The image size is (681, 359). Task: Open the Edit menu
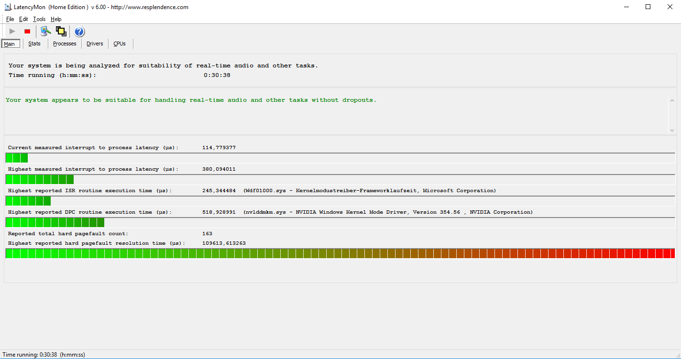tap(23, 19)
